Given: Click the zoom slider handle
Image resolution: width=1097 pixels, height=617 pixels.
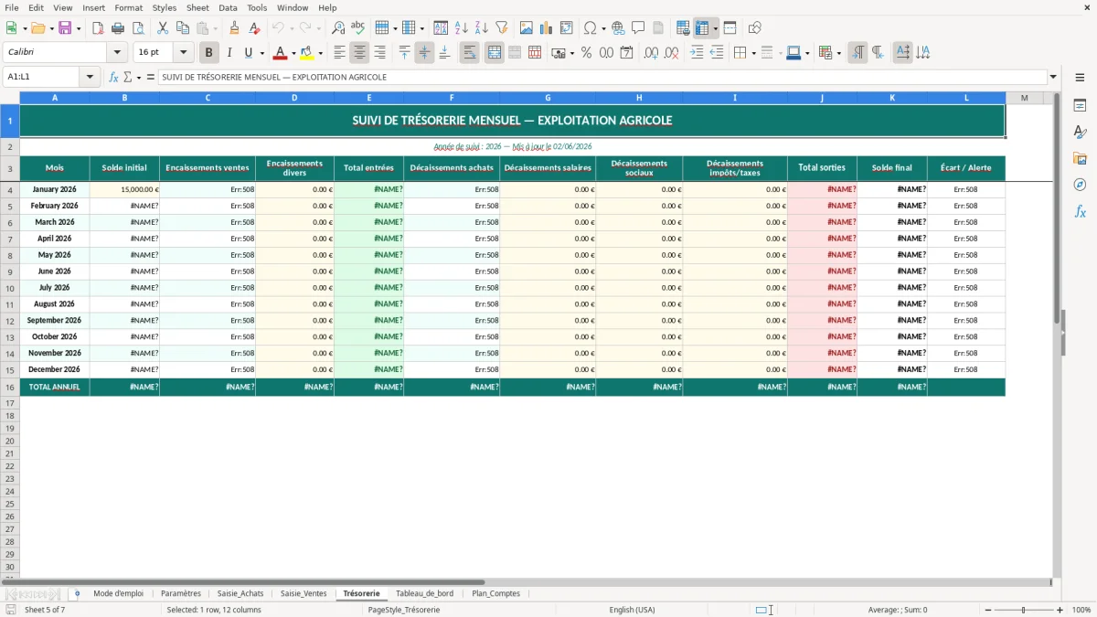Looking at the screenshot, I should point(1024,610).
